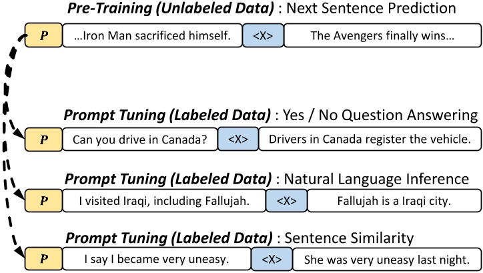The height and width of the screenshot is (273, 483).
Task: Click the 'Sentence Similarity' heading text
Action: point(348,237)
